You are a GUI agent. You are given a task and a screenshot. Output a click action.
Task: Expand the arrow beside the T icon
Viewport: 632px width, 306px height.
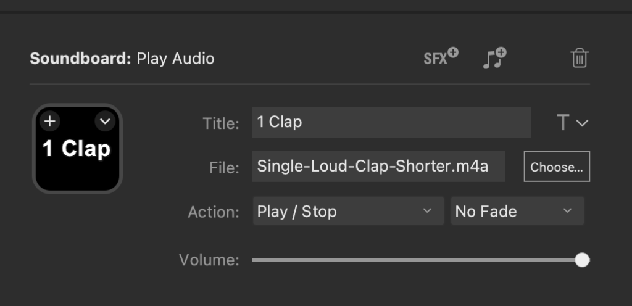click(582, 123)
